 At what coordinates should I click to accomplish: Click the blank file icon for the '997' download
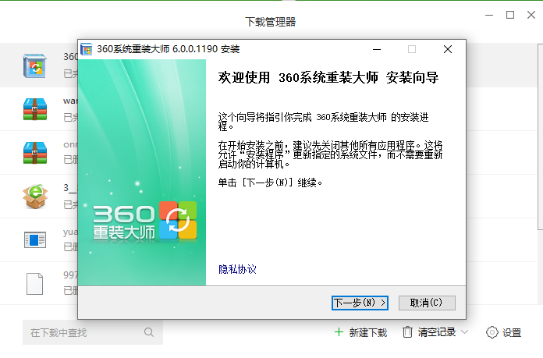(34, 284)
